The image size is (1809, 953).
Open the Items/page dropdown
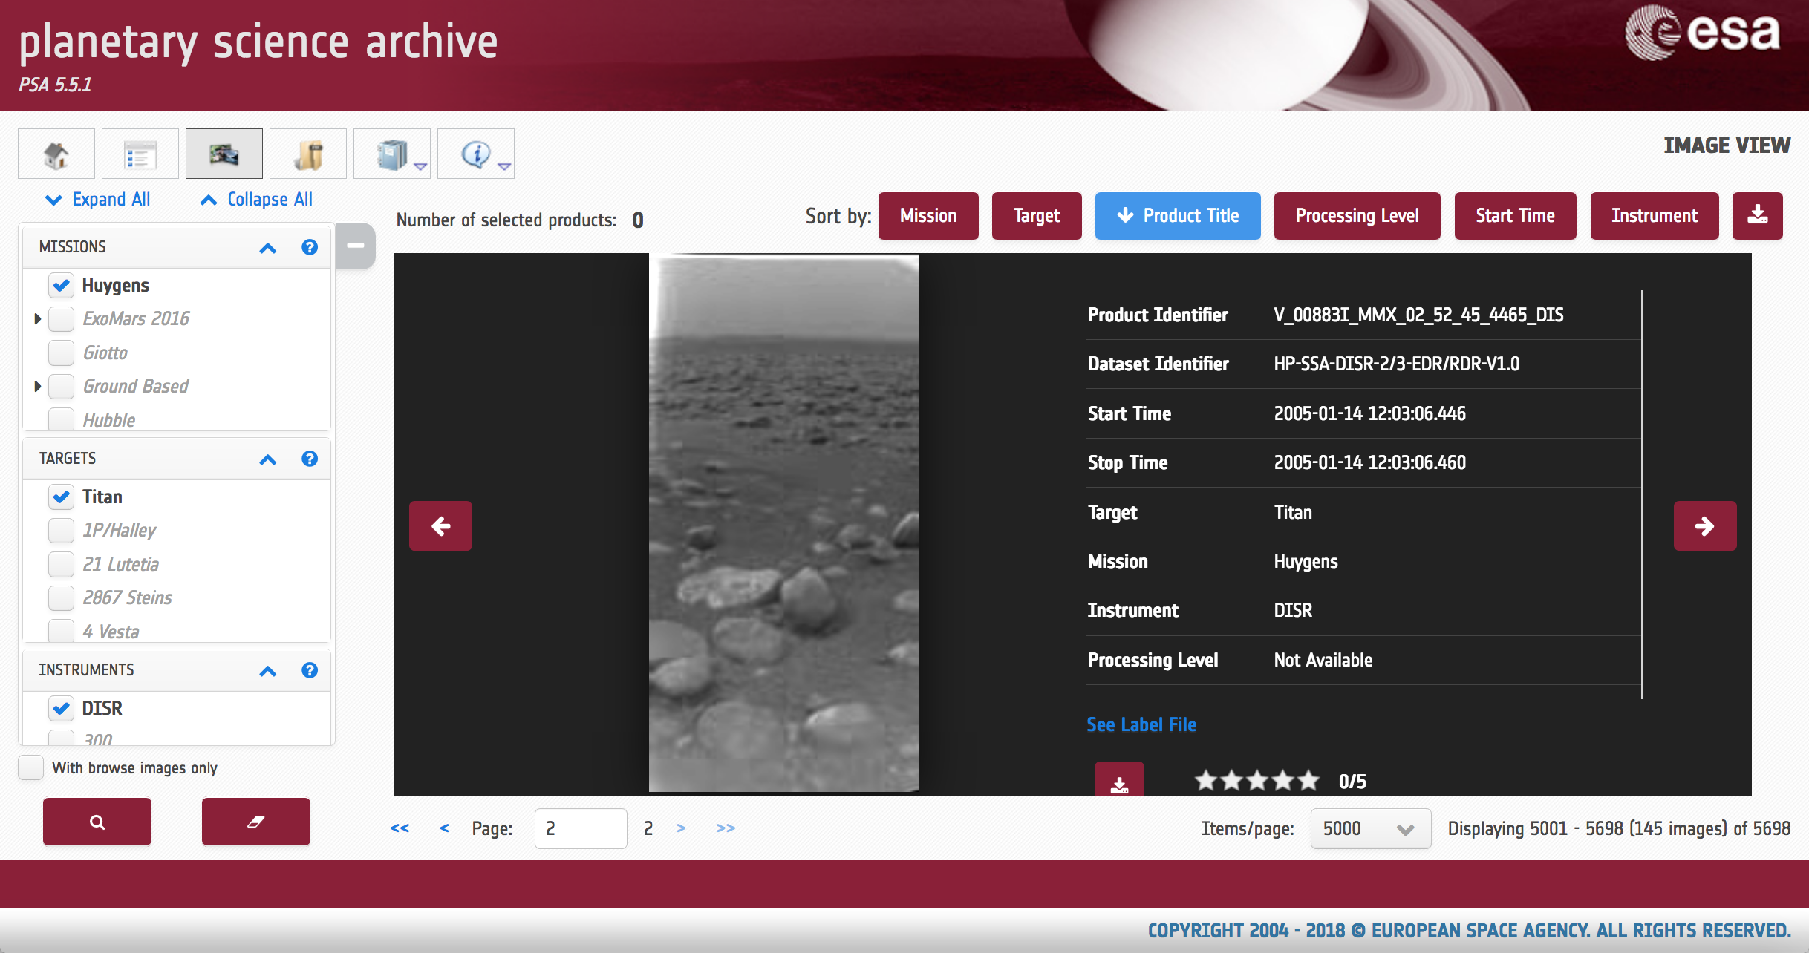tap(1370, 828)
